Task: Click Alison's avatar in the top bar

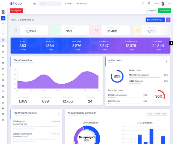Action: click(x=163, y=4)
